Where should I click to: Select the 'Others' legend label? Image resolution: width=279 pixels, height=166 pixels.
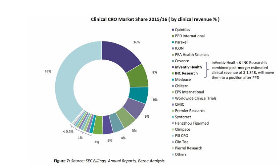point(180,154)
